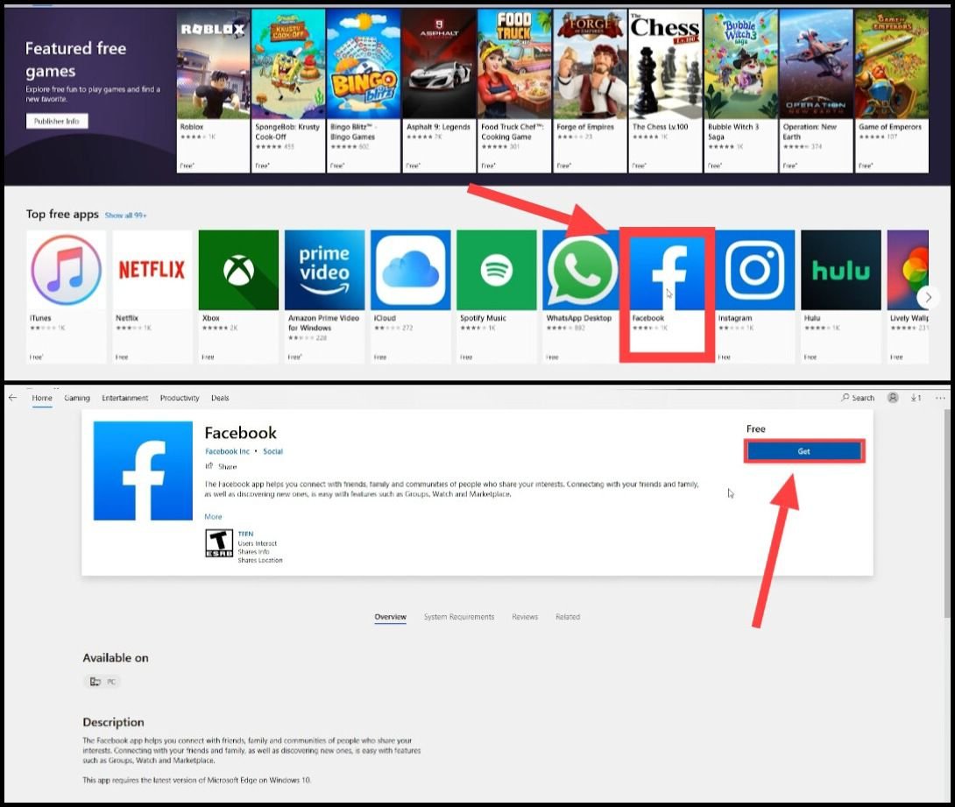Select the Home tab
Screen dimensions: 955x807
(42, 398)
